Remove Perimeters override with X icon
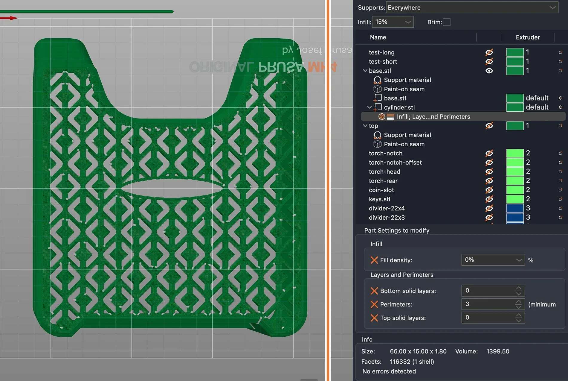568x381 pixels. [x=374, y=304]
